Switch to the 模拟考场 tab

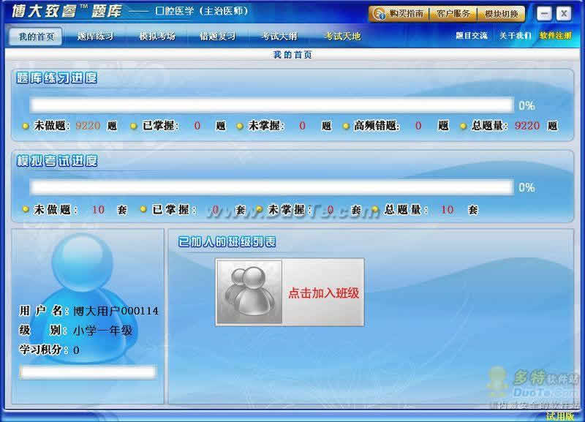156,36
